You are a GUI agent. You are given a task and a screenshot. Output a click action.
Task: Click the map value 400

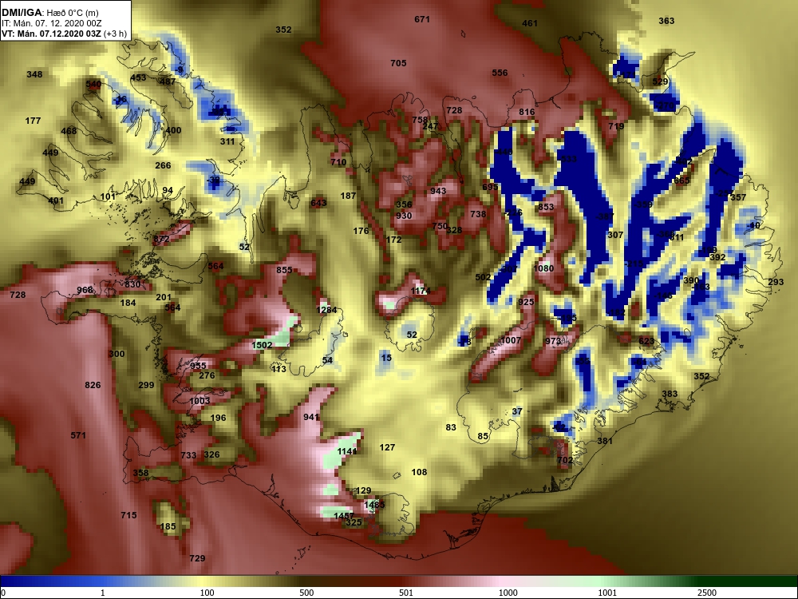(173, 130)
